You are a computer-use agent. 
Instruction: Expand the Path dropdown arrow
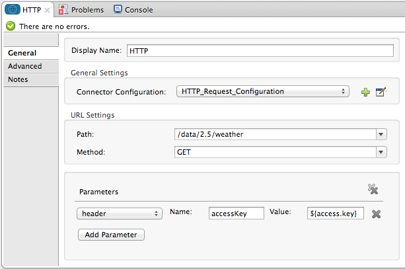[381, 135]
